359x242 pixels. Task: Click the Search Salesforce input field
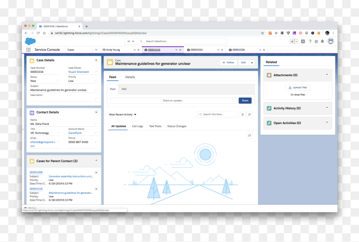[x=182, y=41]
